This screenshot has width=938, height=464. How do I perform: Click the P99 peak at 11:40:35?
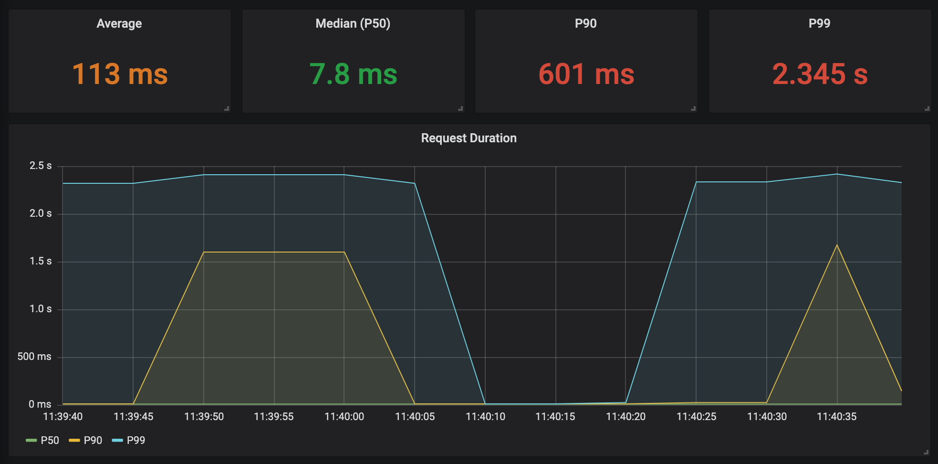pos(837,174)
